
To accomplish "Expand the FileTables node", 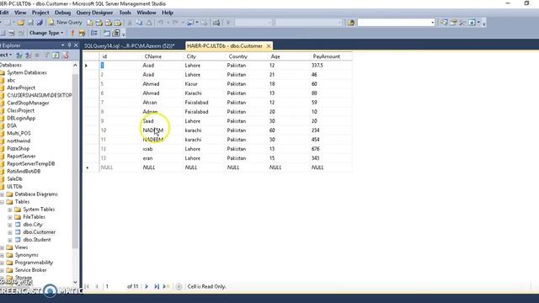I will coord(10,217).
